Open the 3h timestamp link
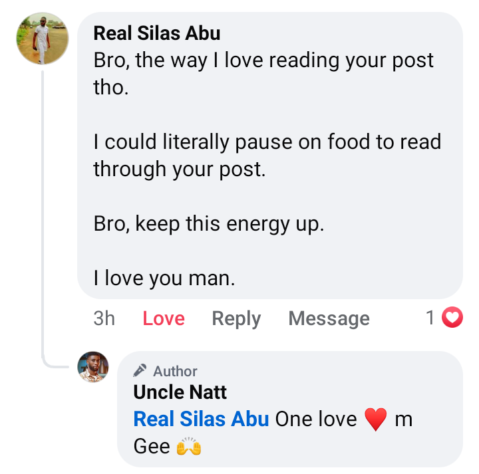 pyautogui.click(x=104, y=318)
